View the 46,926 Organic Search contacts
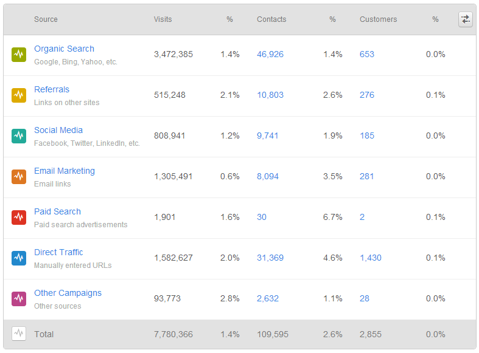The image size is (479, 353). (x=270, y=54)
